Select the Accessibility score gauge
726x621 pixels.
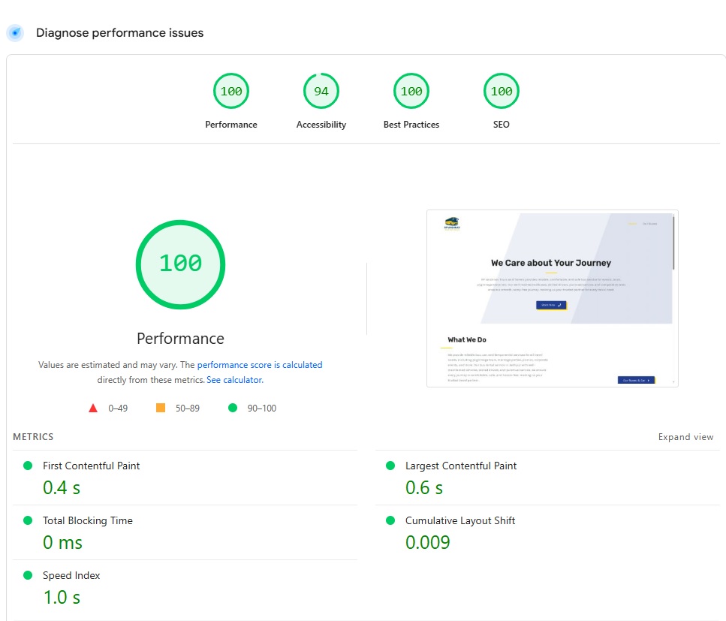pos(321,92)
